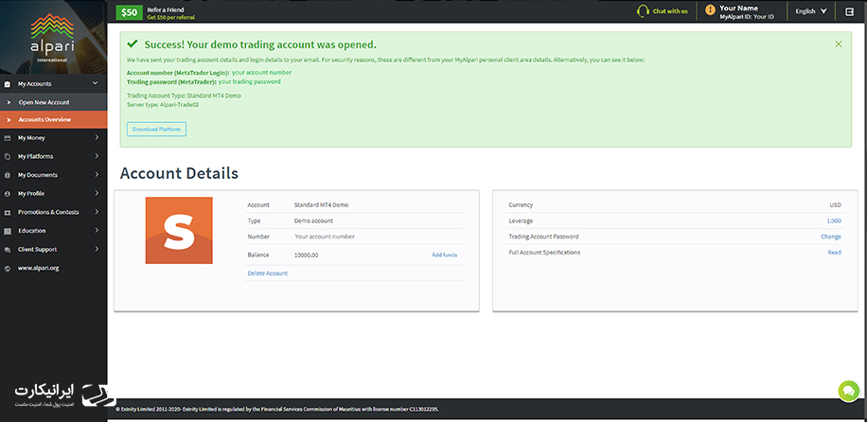This screenshot has width=867, height=422.
Task: Click the My Platforms sidebar icon
Action: [x=7, y=156]
